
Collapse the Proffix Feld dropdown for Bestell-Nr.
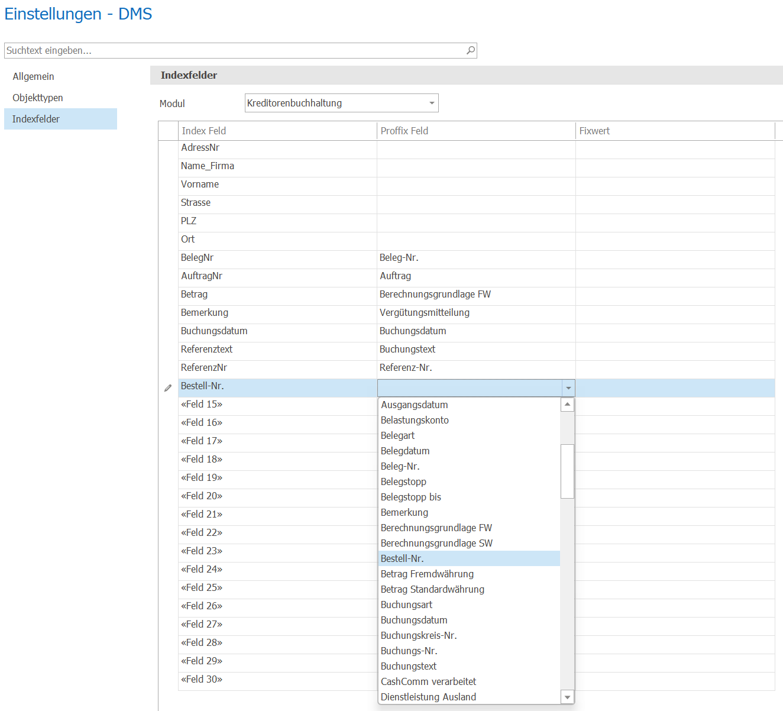[x=568, y=388]
